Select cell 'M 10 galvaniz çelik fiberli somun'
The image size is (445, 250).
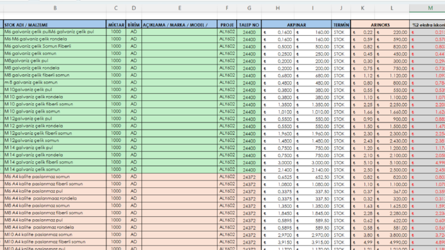[x=55, y=104]
